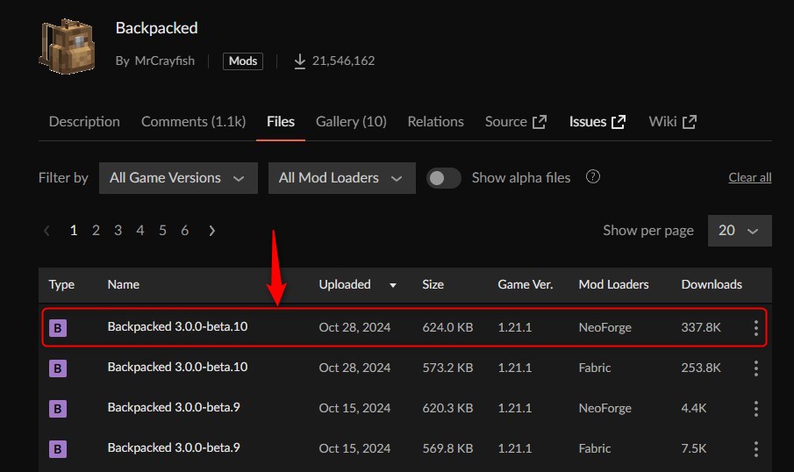Open the Issues external link
This screenshot has width=794, height=472.
click(597, 122)
